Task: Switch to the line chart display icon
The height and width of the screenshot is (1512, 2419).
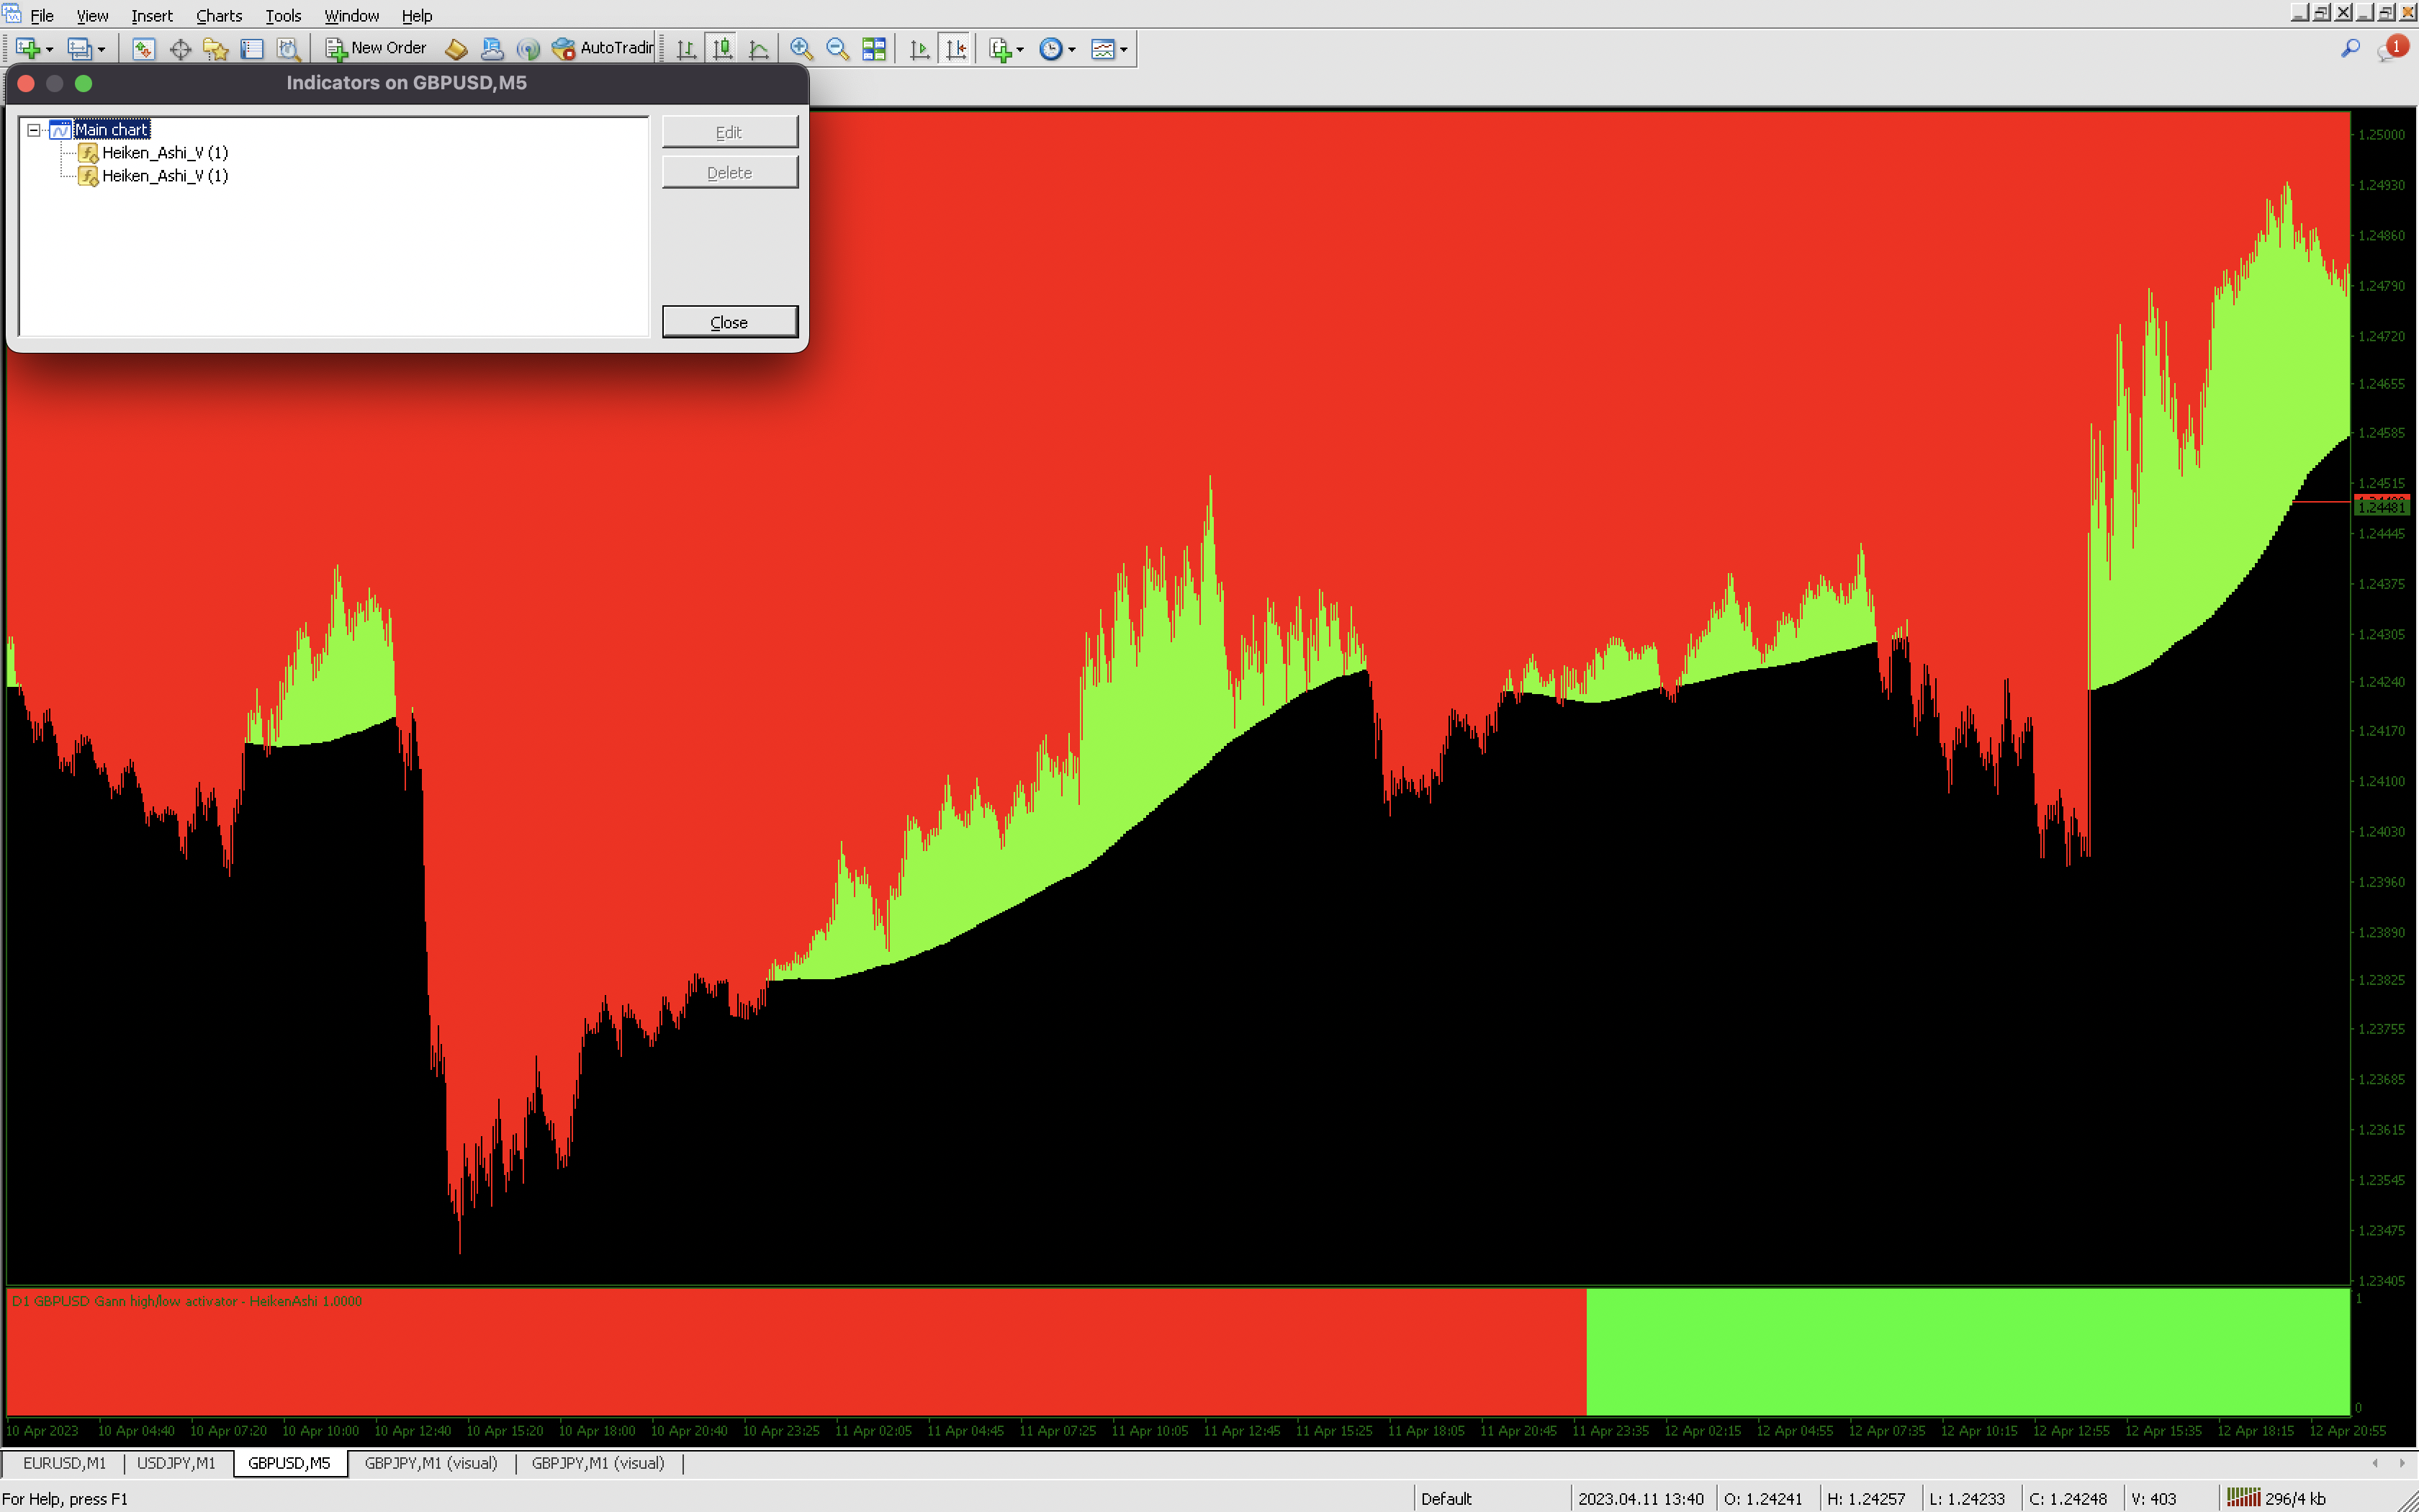Action: [x=759, y=48]
